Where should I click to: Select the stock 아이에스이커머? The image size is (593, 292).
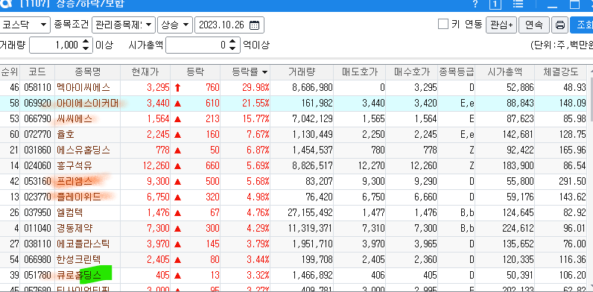click(87, 104)
